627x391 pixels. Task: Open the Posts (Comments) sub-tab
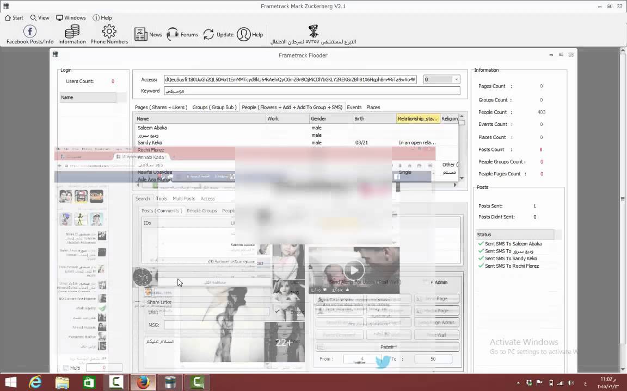pos(162,211)
